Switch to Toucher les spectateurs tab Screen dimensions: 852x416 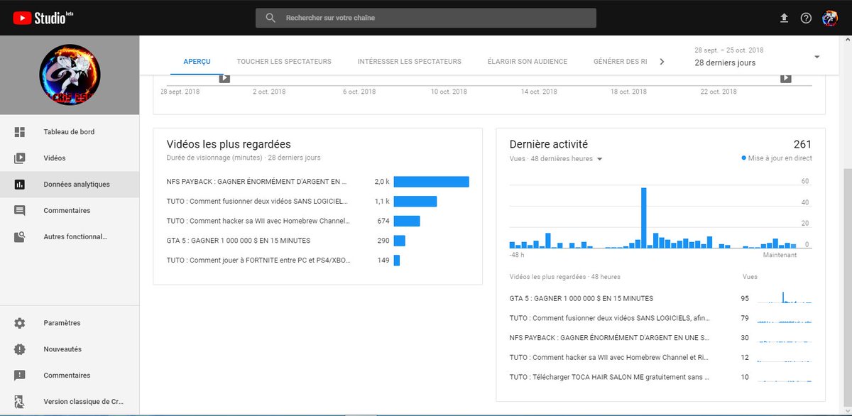coord(284,62)
